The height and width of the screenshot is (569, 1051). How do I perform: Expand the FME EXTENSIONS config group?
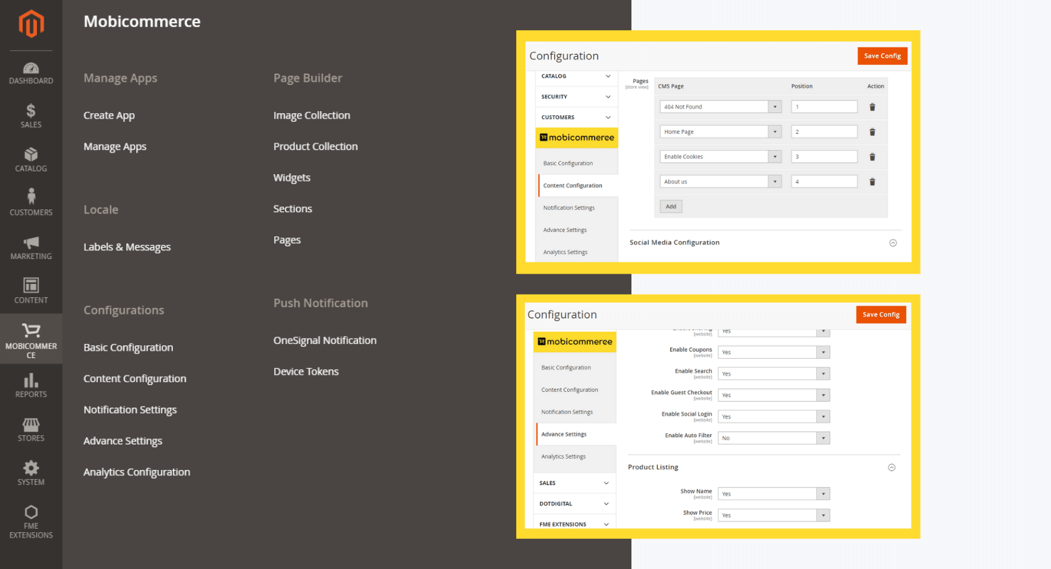pos(574,524)
